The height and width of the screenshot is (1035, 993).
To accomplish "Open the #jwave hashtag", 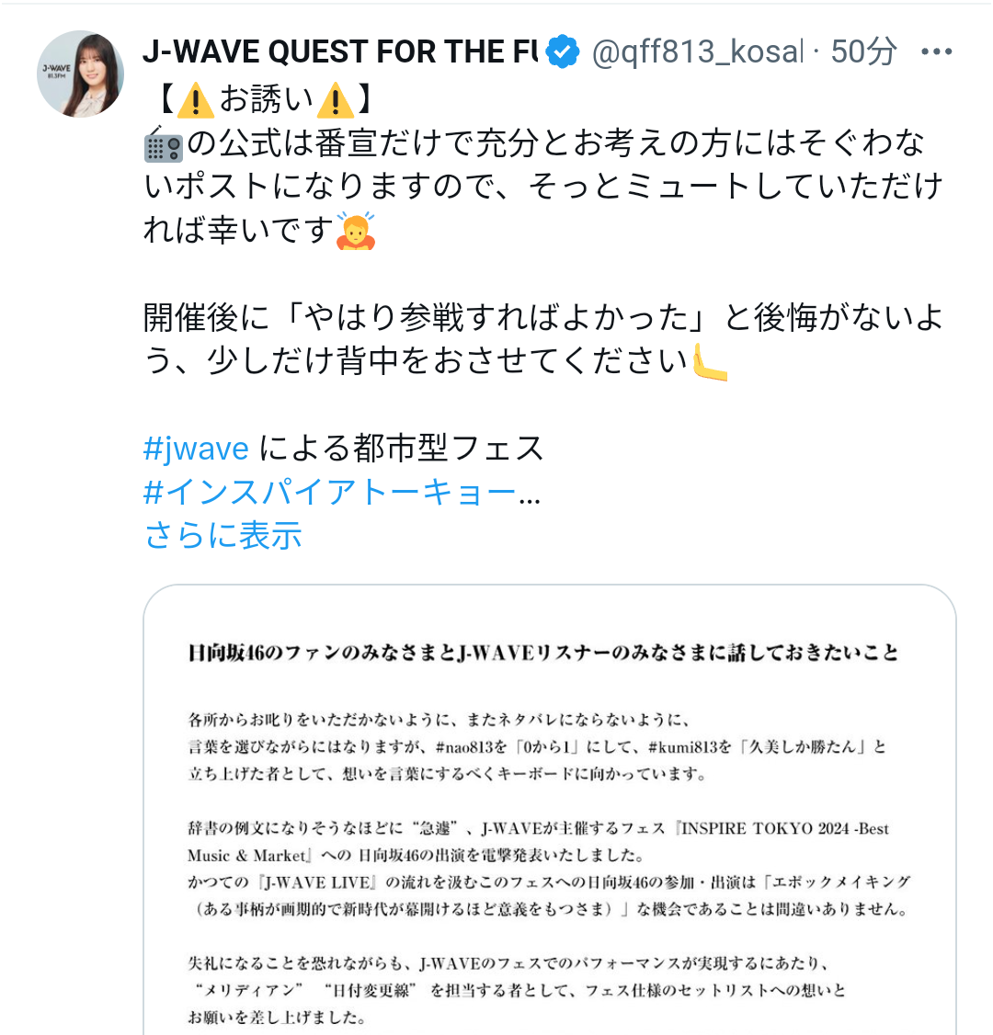I will coord(196,449).
